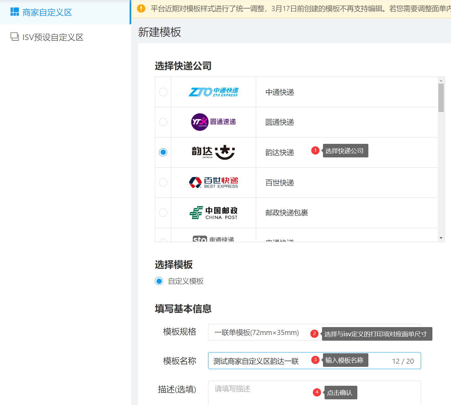This screenshot has width=451, height=405.
Task: Click the 韵达快递 company name
Action: (280, 152)
